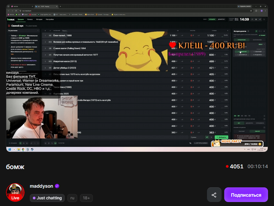Switch to the Колесо tab in heauc
274x206 pixels.
tap(30, 19)
